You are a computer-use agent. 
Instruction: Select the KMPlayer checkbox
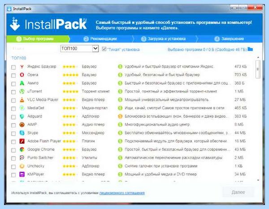pos(13,175)
